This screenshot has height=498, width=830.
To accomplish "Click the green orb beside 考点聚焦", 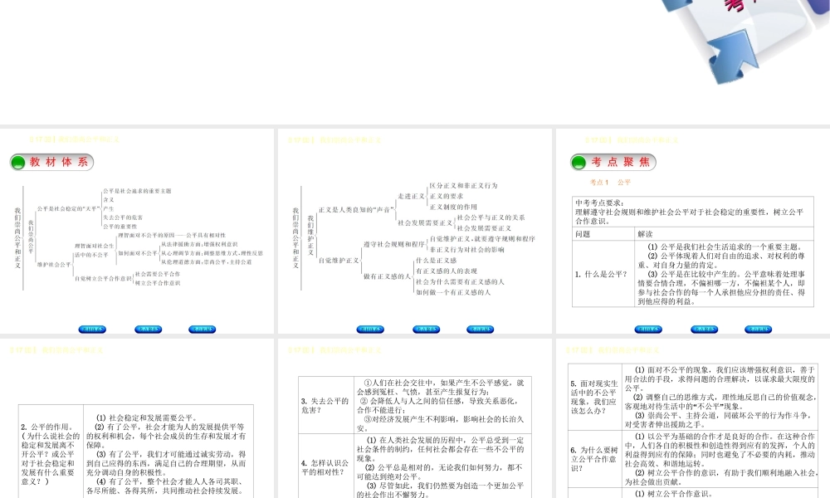I will (579, 163).
